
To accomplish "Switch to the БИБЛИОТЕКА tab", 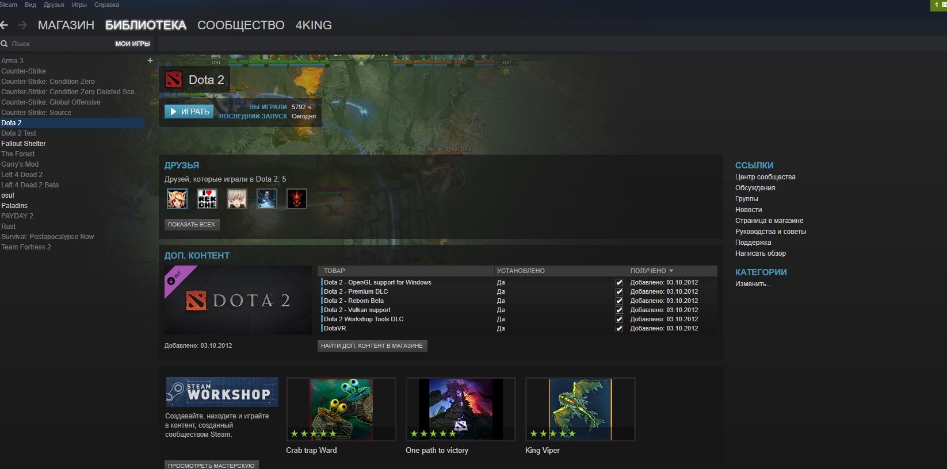I will [146, 25].
